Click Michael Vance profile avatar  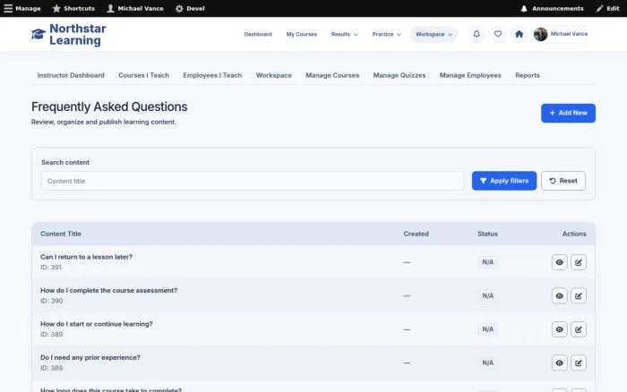click(540, 34)
